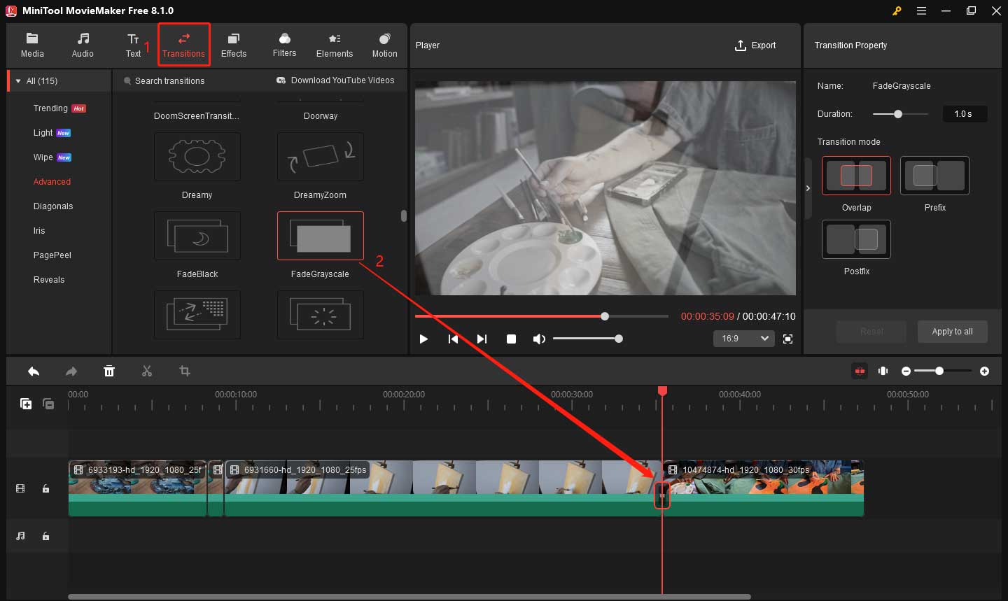
Task: Mute the player volume
Action: [x=538, y=339]
